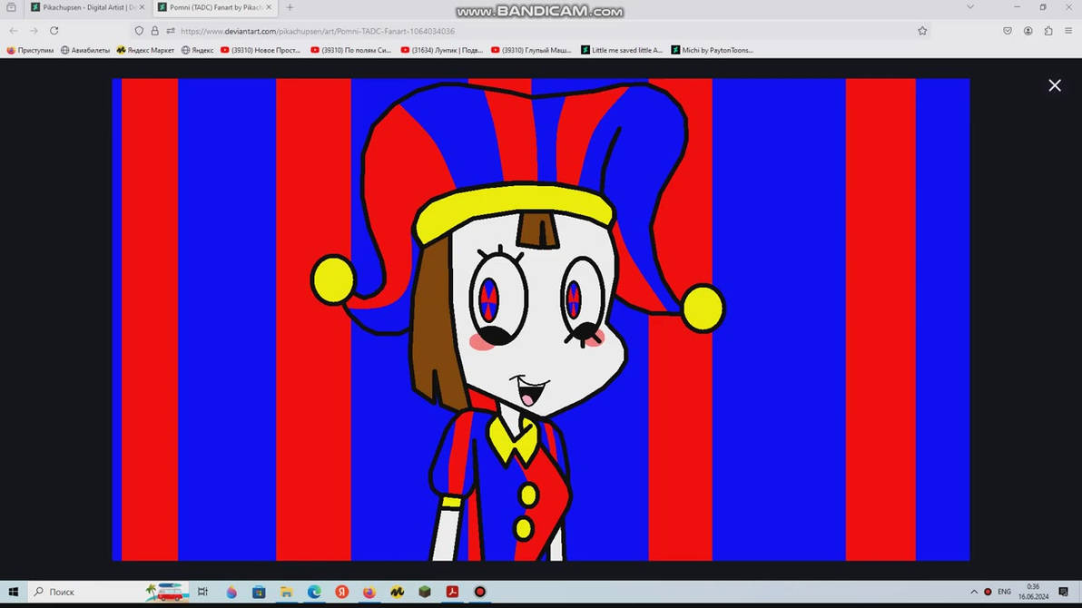Open the Новое Прост... YouTube bookmark
Viewport: 1082px width, 608px height.
[x=261, y=51]
